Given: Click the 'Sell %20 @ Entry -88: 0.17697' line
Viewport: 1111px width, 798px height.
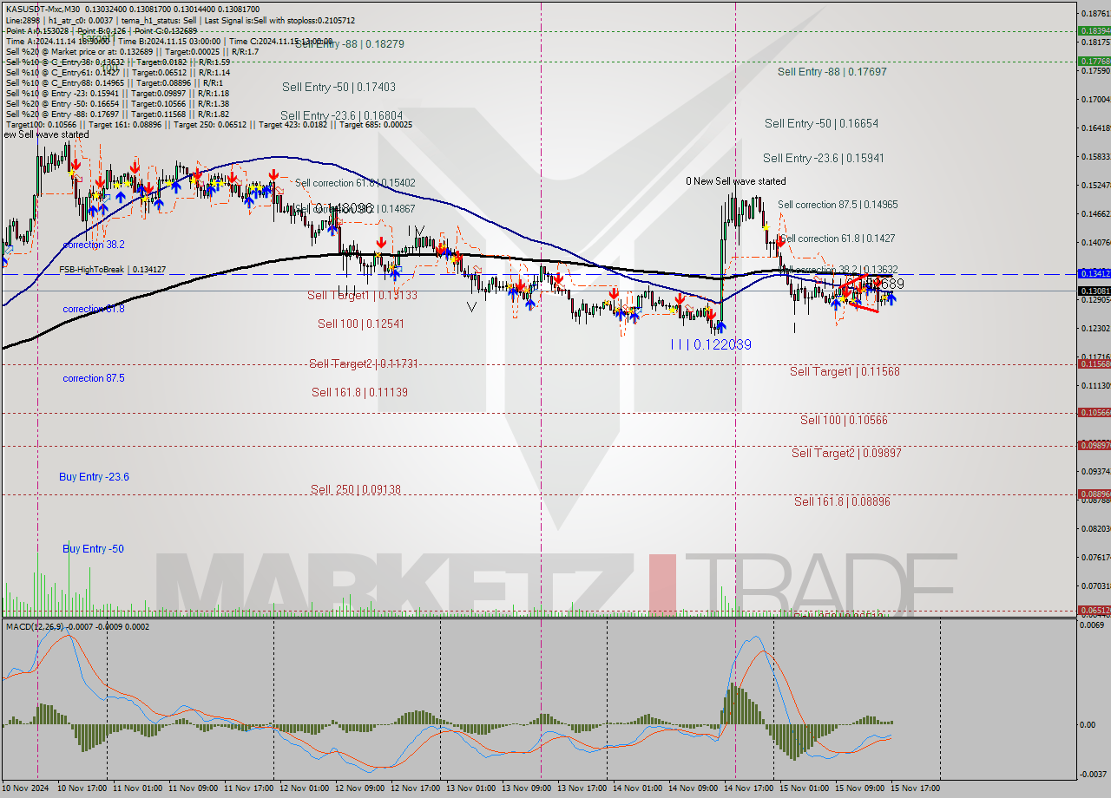Looking at the screenshot, I should (x=117, y=114).
